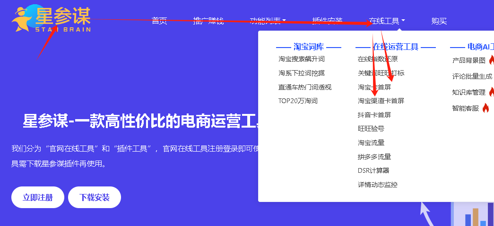
Task: Open 淘宝卡首屏 tool
Action: pos(374,87)
